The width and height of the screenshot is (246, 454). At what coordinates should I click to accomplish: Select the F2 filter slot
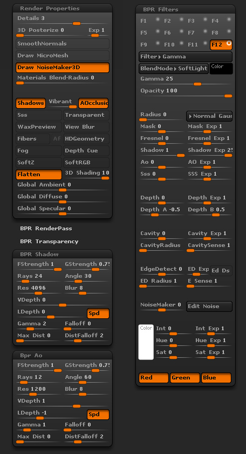click(x=174, y=21)
